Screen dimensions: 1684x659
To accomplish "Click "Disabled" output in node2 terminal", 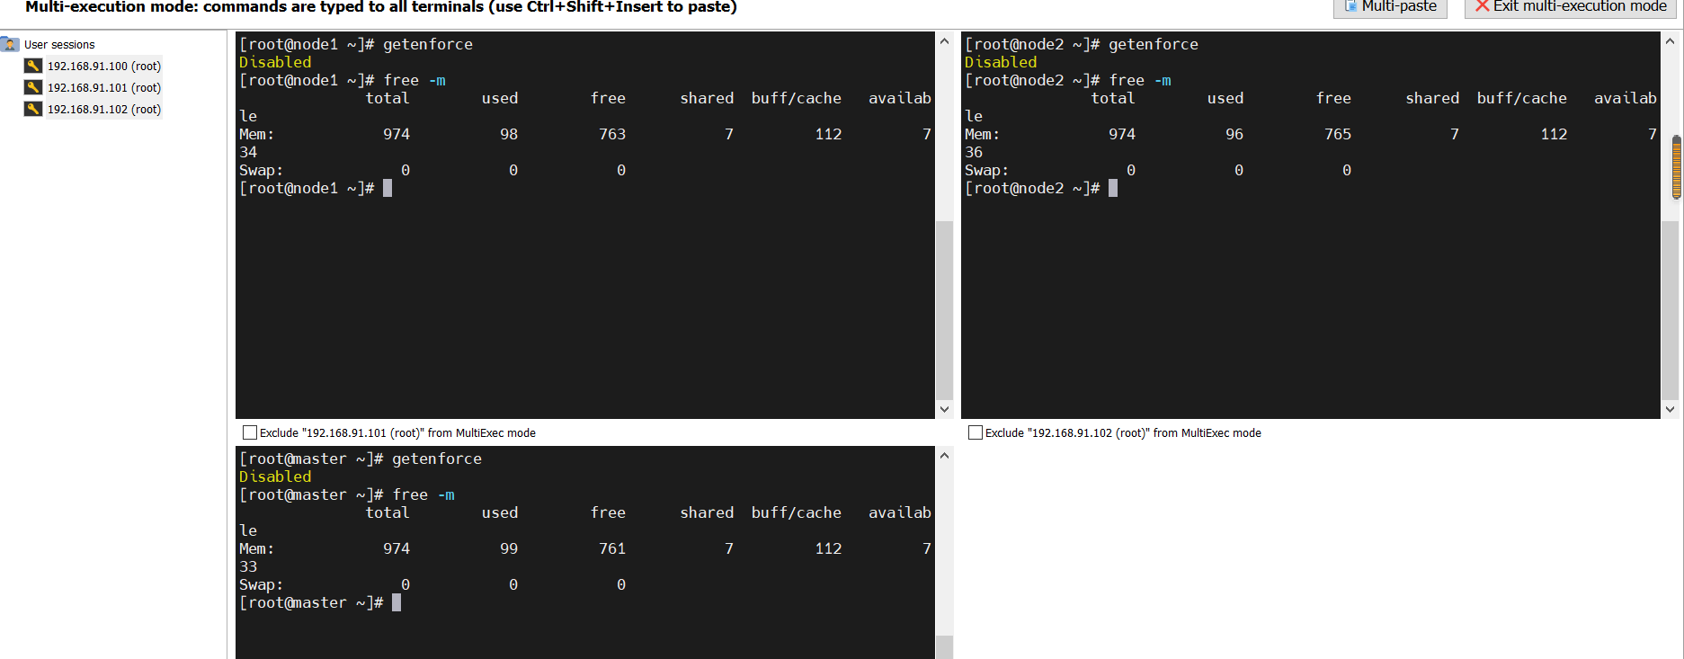I will pyautogui.click(x=1001, y=62).
